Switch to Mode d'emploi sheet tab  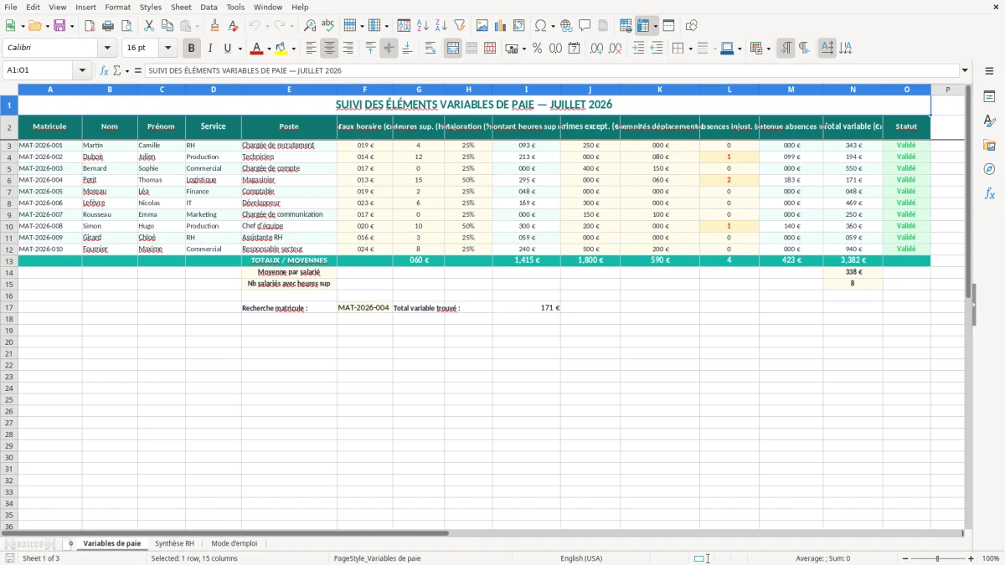[234, 543]
